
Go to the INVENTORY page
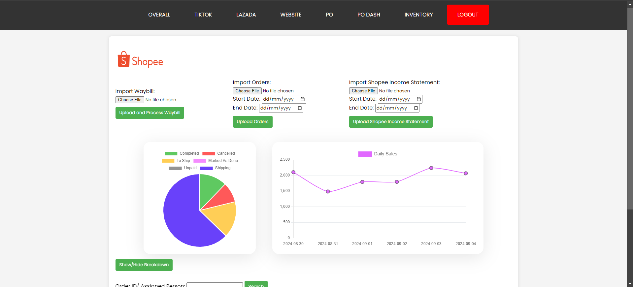coord(418,15)
